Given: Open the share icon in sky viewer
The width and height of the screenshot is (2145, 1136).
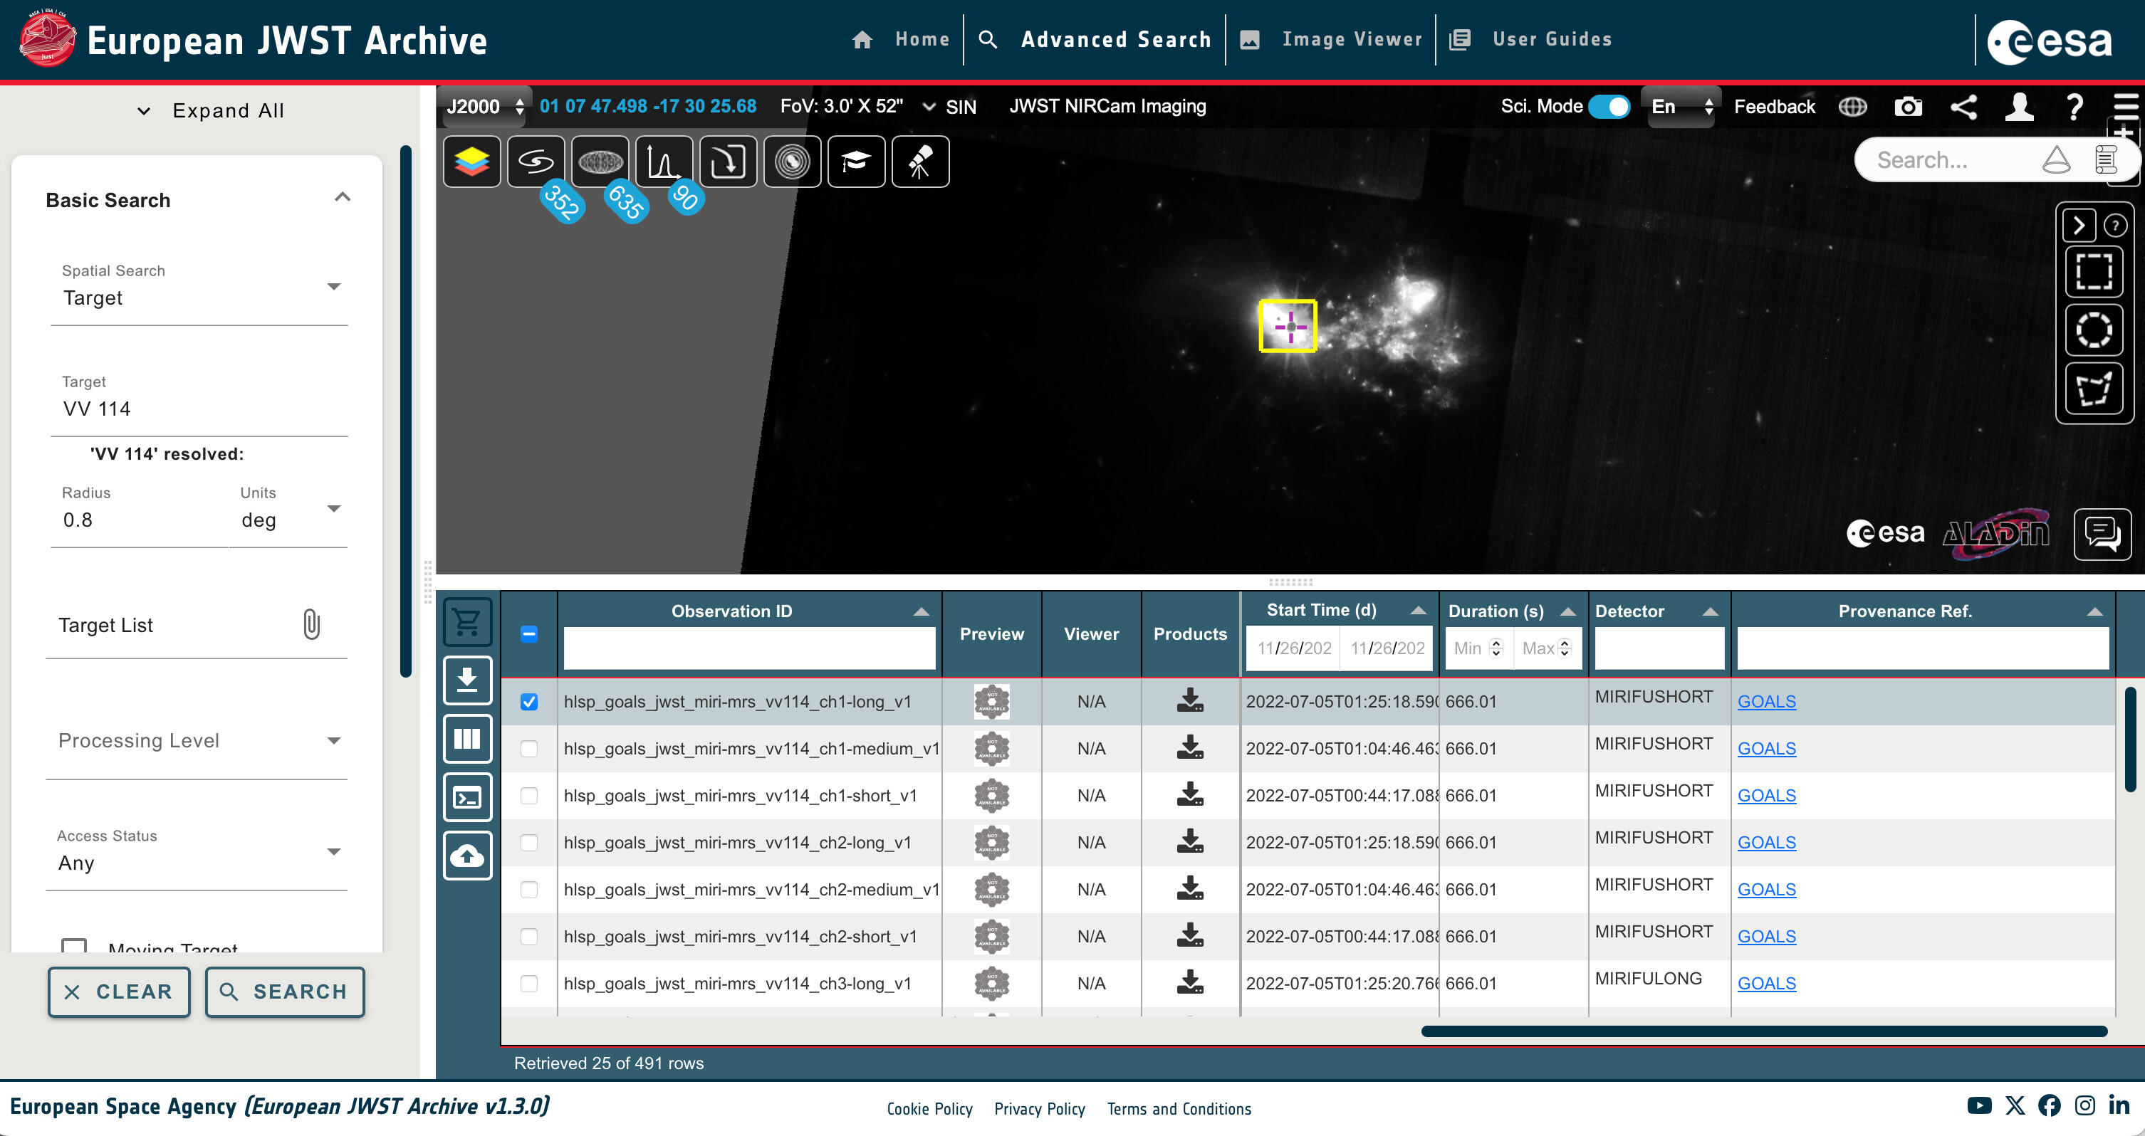Looking at the screenshot, I should point(1963,107).
